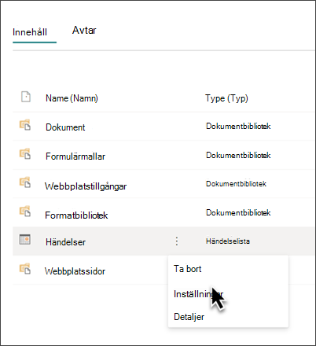Open the Händelser list
This screenshot has width=316, height=346.
(x=65, y=242)
